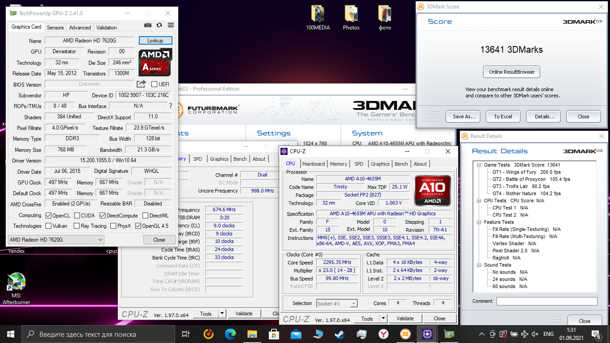The height and width of the screenshot is (343, 610).
Task: Click the AMD A-Series logo in GPU-Z
Action: click(x=155, y=62)
